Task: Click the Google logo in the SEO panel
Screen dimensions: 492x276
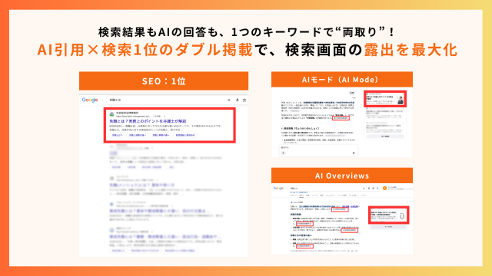Action: click(x=90, y=100)
